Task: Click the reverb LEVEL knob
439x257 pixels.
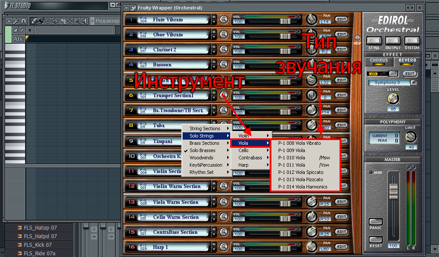Action: point(393,99)
